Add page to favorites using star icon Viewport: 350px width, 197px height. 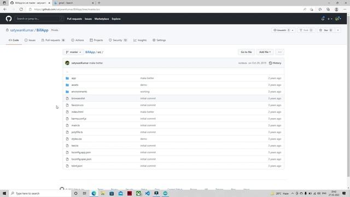click(320, 9)
